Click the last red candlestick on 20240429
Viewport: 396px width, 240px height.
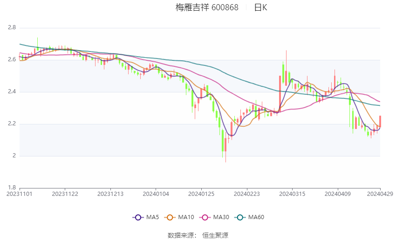(x=380, y=121)
